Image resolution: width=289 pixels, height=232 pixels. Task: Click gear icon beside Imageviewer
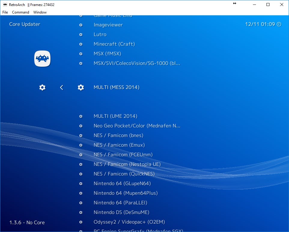coord(81,25)
